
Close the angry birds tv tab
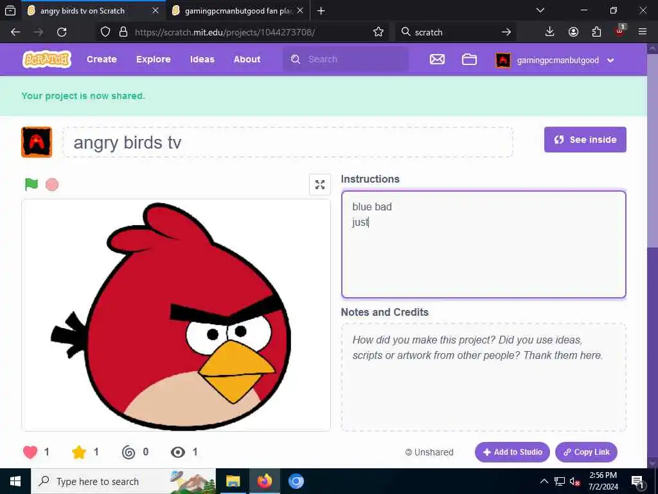[156, 10]
